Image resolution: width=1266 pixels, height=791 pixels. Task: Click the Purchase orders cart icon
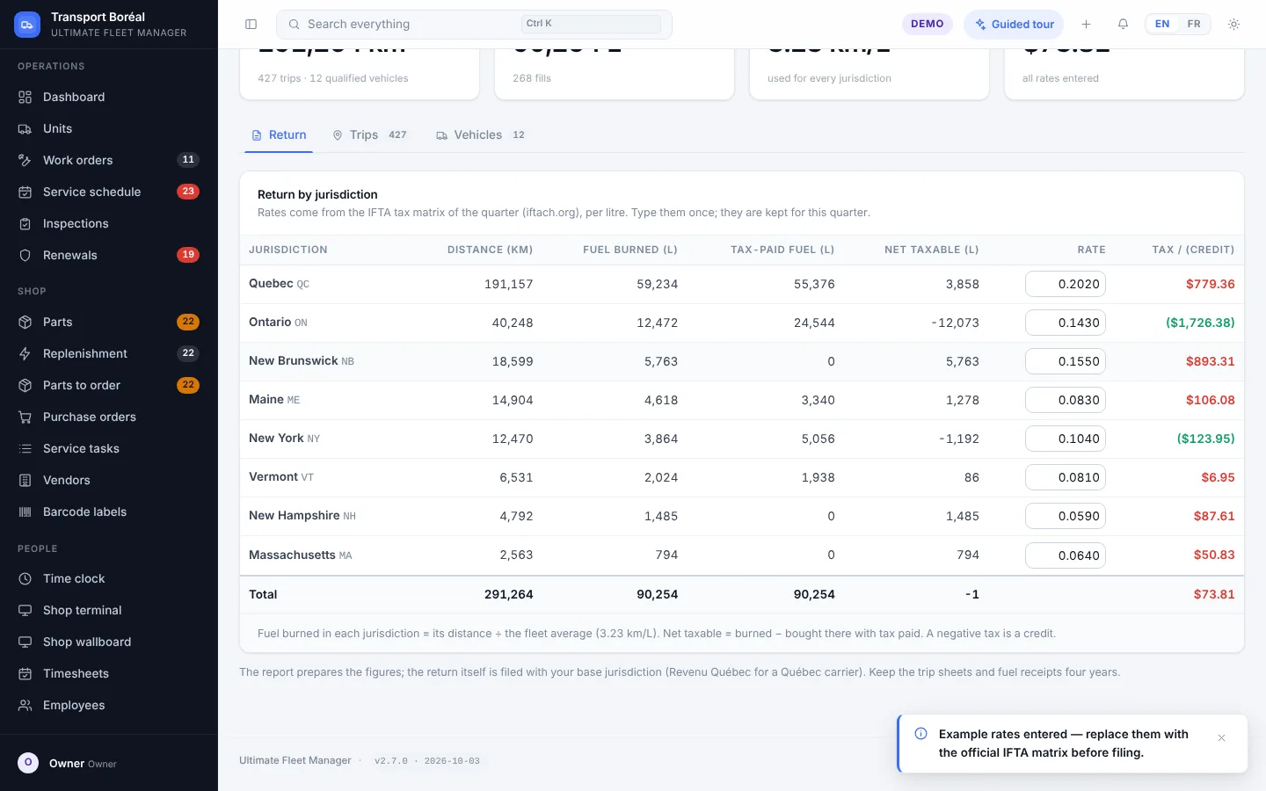pos(25,417)
